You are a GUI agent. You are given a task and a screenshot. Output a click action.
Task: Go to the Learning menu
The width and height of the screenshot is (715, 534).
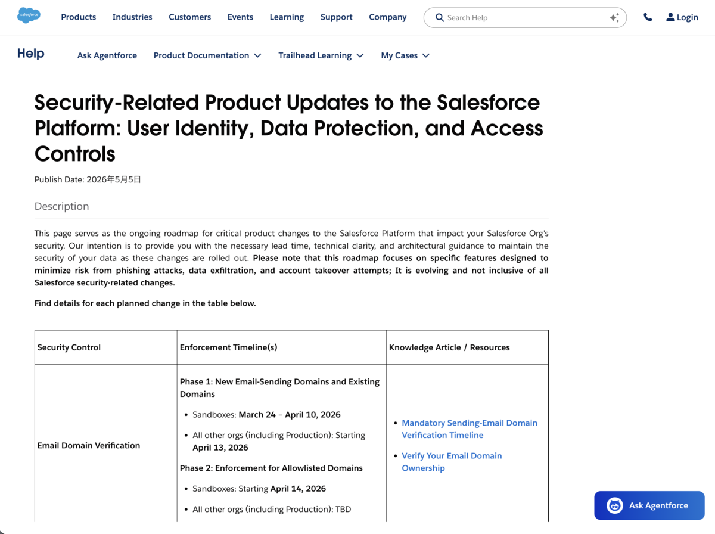tap(287, 17)
